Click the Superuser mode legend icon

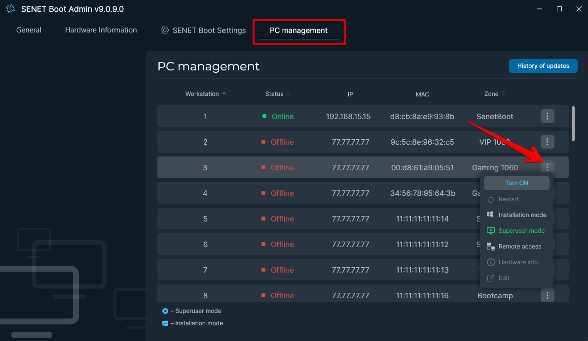click(166, 310)
